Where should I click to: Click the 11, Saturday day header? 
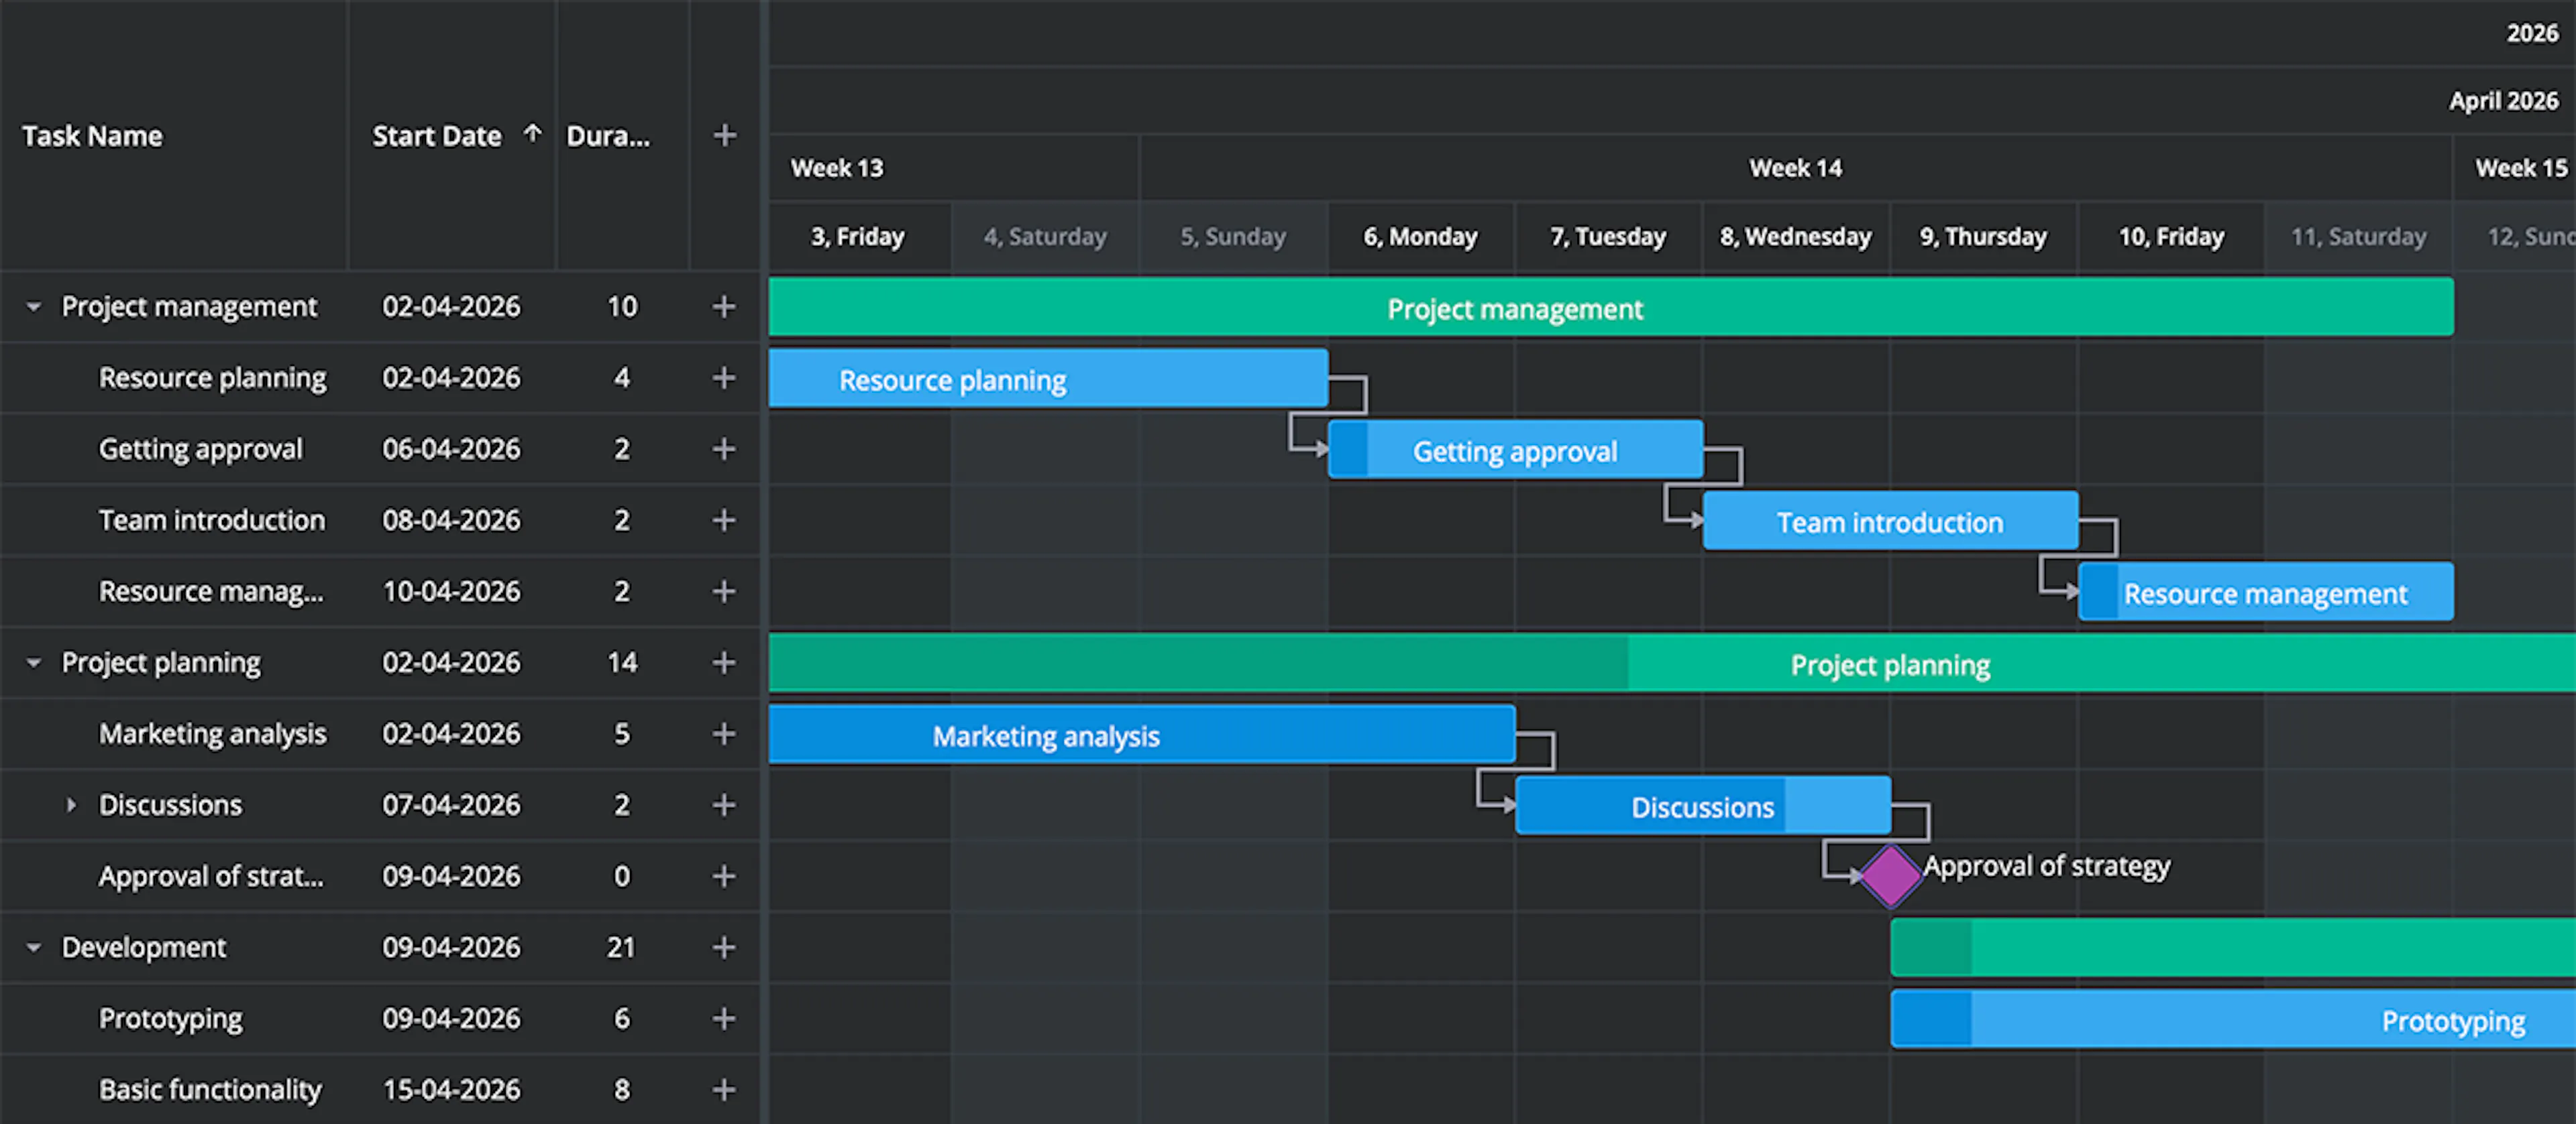point(2358,237)
